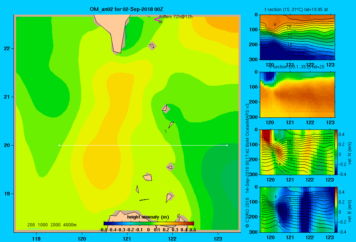Click the map title 'OM_an02 for 02-Sep-2018 00Z'
The height and width of the screenshot is (242, 356).
pyautogui.click(x=126, y=9)
